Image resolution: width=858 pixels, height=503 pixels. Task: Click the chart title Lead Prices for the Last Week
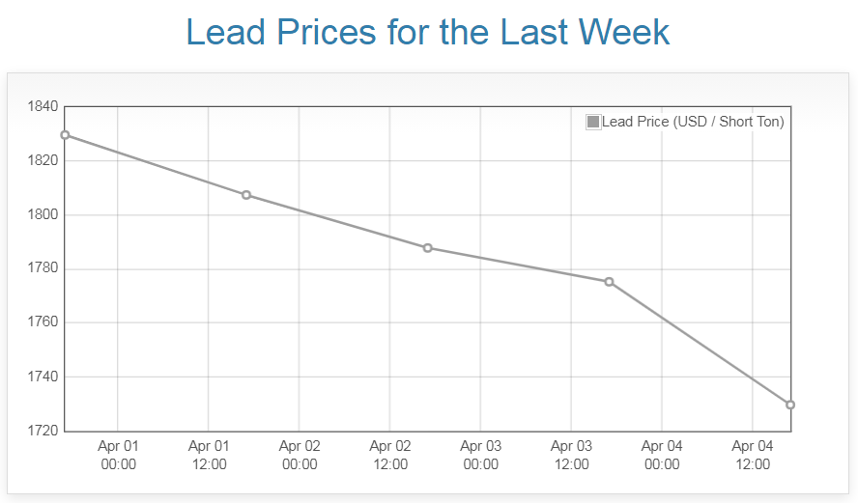428,32
